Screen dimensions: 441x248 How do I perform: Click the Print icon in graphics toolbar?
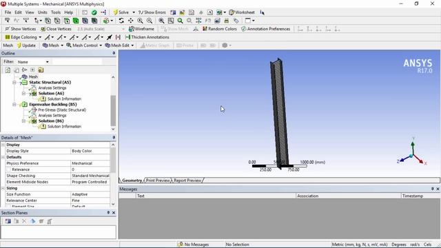(227, 21)
